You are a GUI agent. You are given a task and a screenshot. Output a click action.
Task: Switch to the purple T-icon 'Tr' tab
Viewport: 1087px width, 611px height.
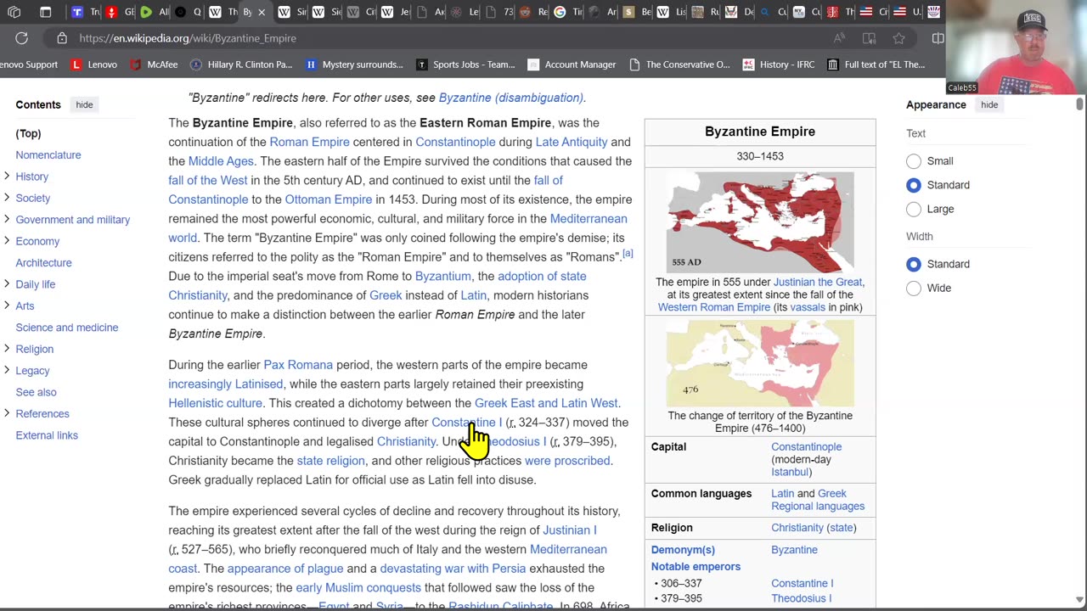[77, 12]
